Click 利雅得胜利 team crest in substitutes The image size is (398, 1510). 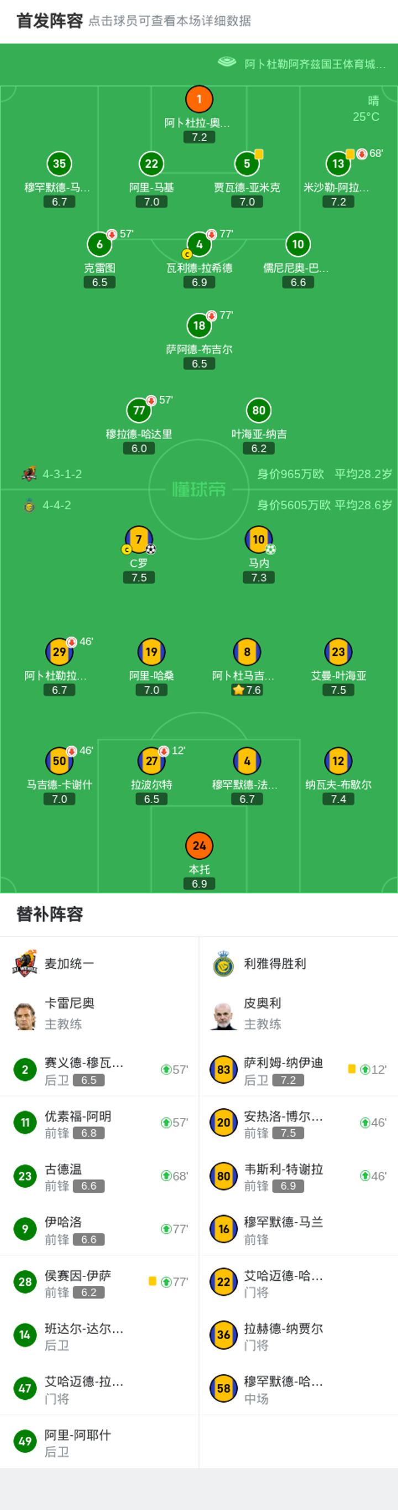[223, 963]
